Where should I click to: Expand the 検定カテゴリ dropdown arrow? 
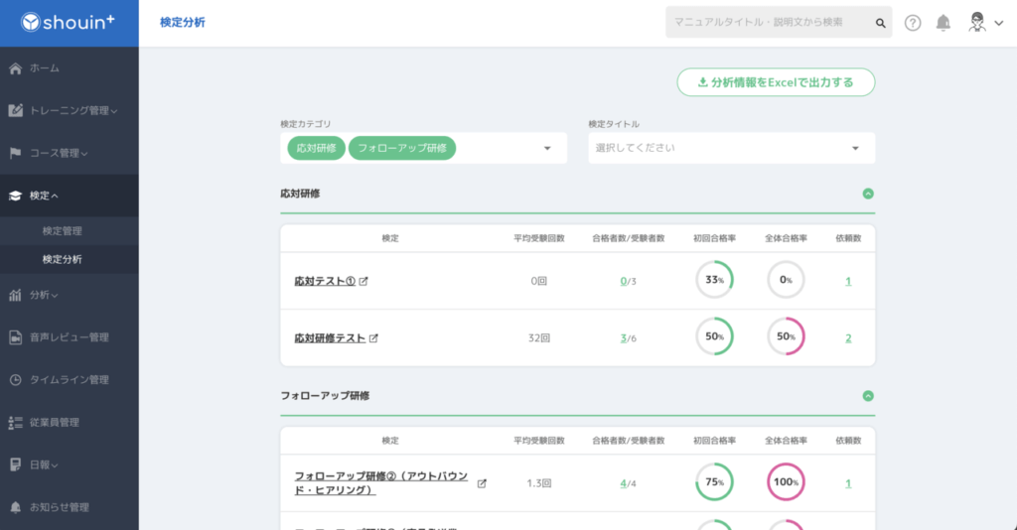[546, 149]
